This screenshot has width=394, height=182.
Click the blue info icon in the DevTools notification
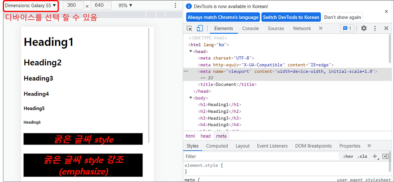pos(189,6)
